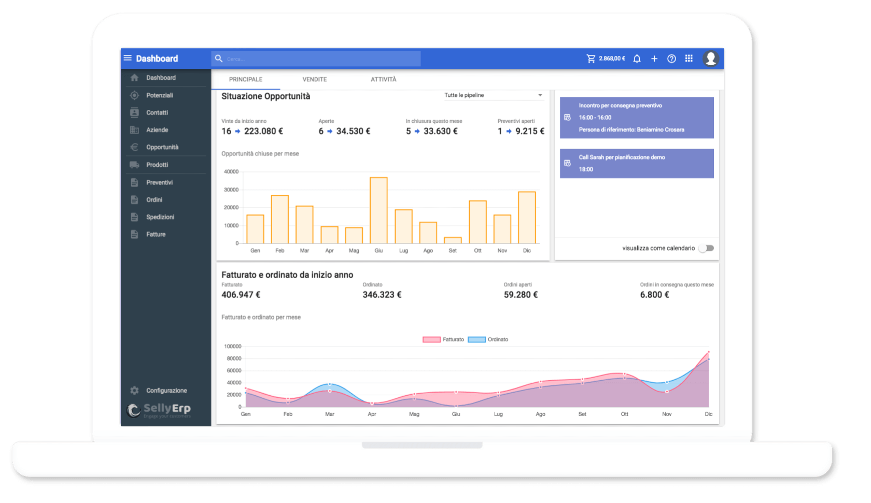Click the search magnifier icon
Viewport: 871px width, 503px height.
[219, 59]
